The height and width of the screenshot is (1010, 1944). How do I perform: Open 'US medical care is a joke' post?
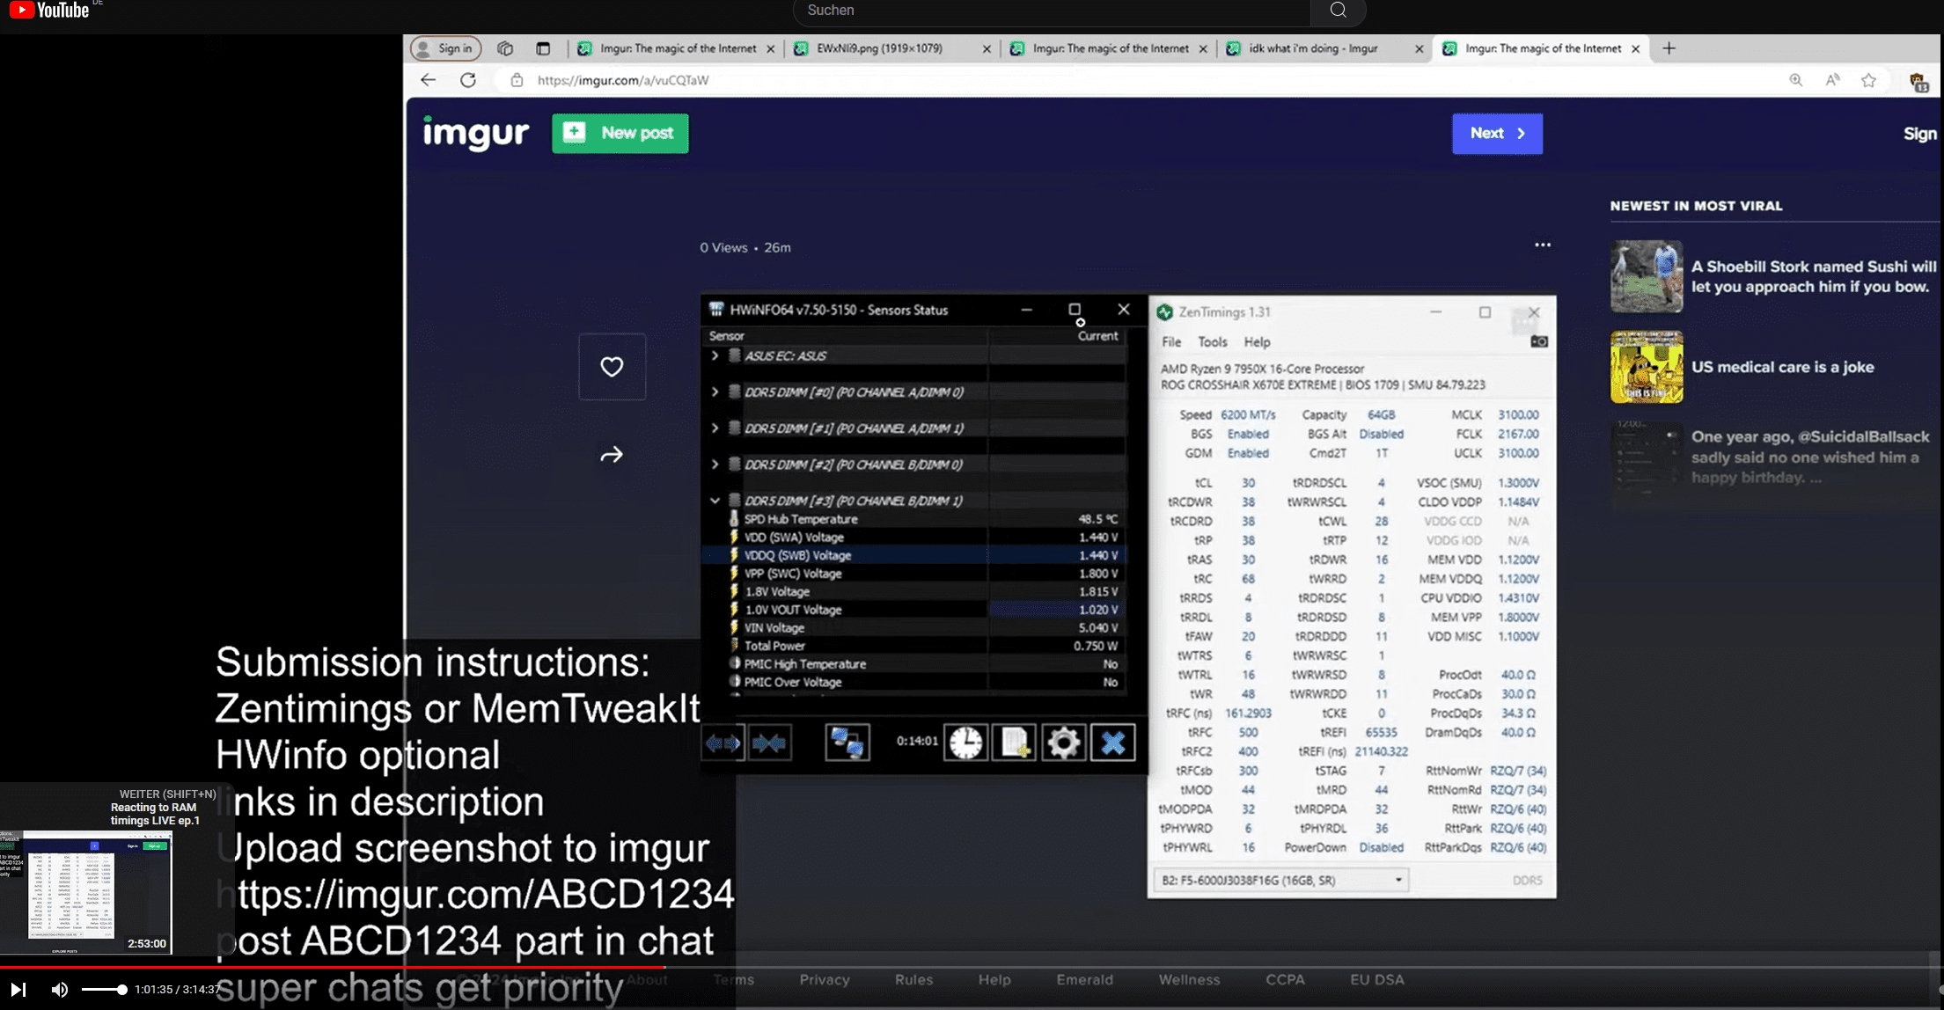(1742, 367)
